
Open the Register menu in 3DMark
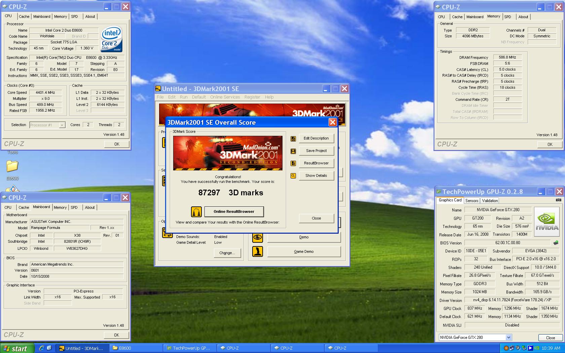click(252, 97)
